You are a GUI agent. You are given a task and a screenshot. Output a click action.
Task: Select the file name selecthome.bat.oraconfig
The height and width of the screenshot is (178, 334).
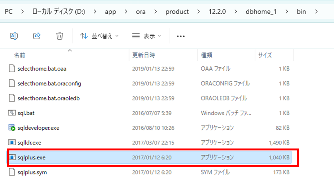(x=49, y=83)
